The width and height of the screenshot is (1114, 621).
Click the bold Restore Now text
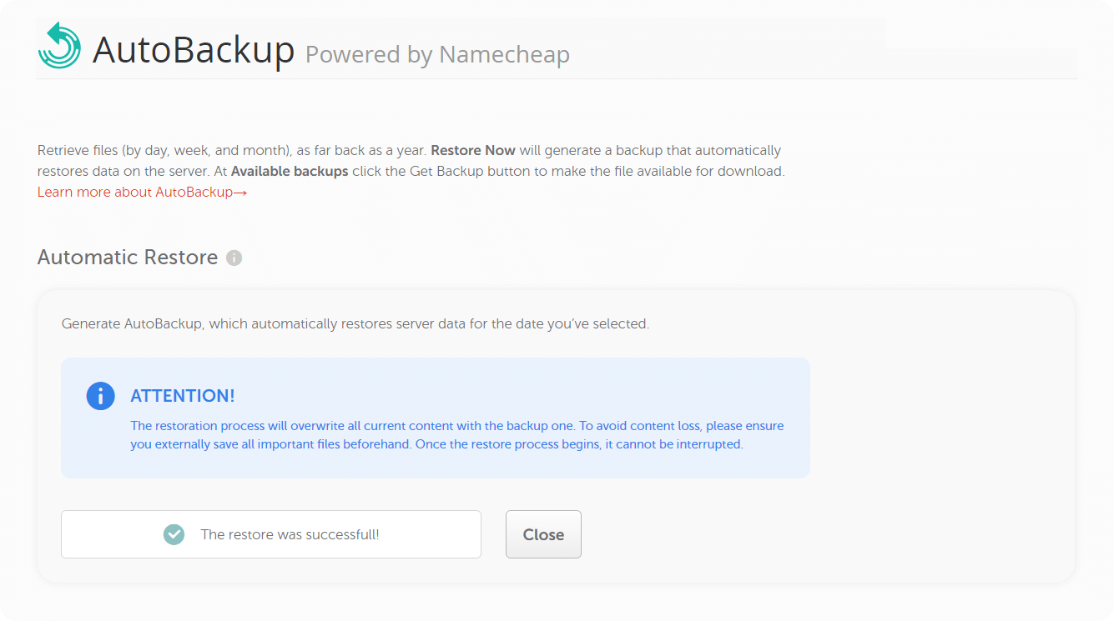(x=473, y=150)
